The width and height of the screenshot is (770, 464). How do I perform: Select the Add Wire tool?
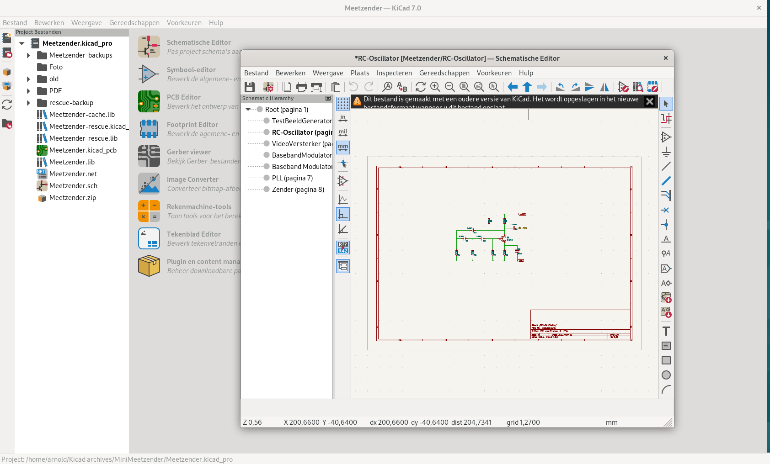pyautogui.click(x=666, y=166)
